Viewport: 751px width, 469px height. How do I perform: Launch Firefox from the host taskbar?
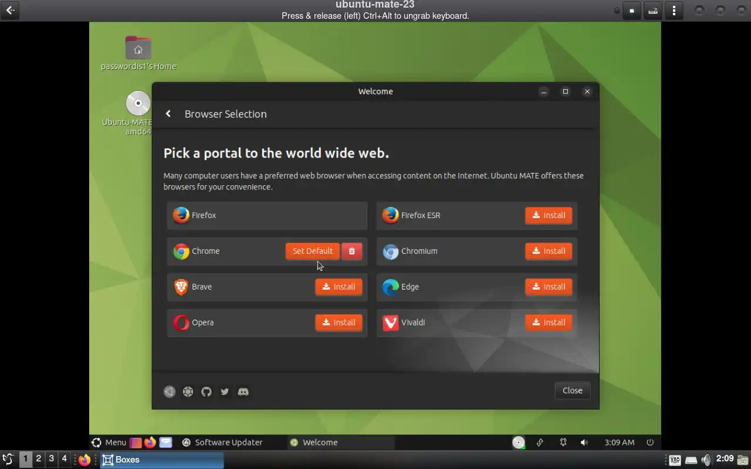(85, 460)
